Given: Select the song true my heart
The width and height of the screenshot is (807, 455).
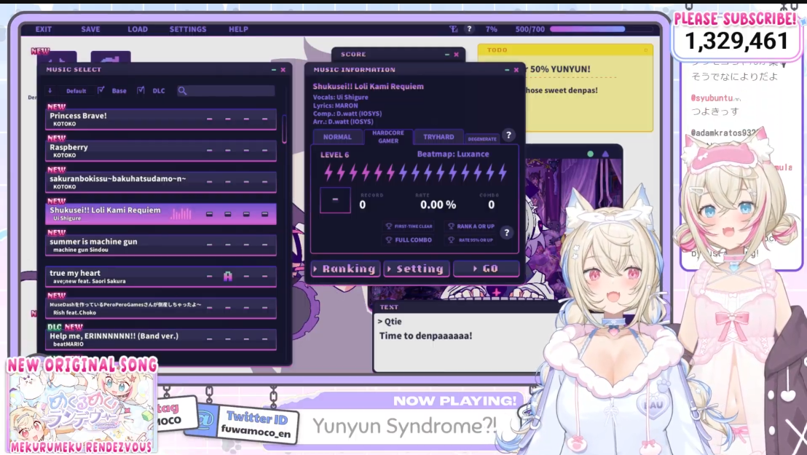Looking at the screenshot, I should pyautogui.click(x=160, y=277).
